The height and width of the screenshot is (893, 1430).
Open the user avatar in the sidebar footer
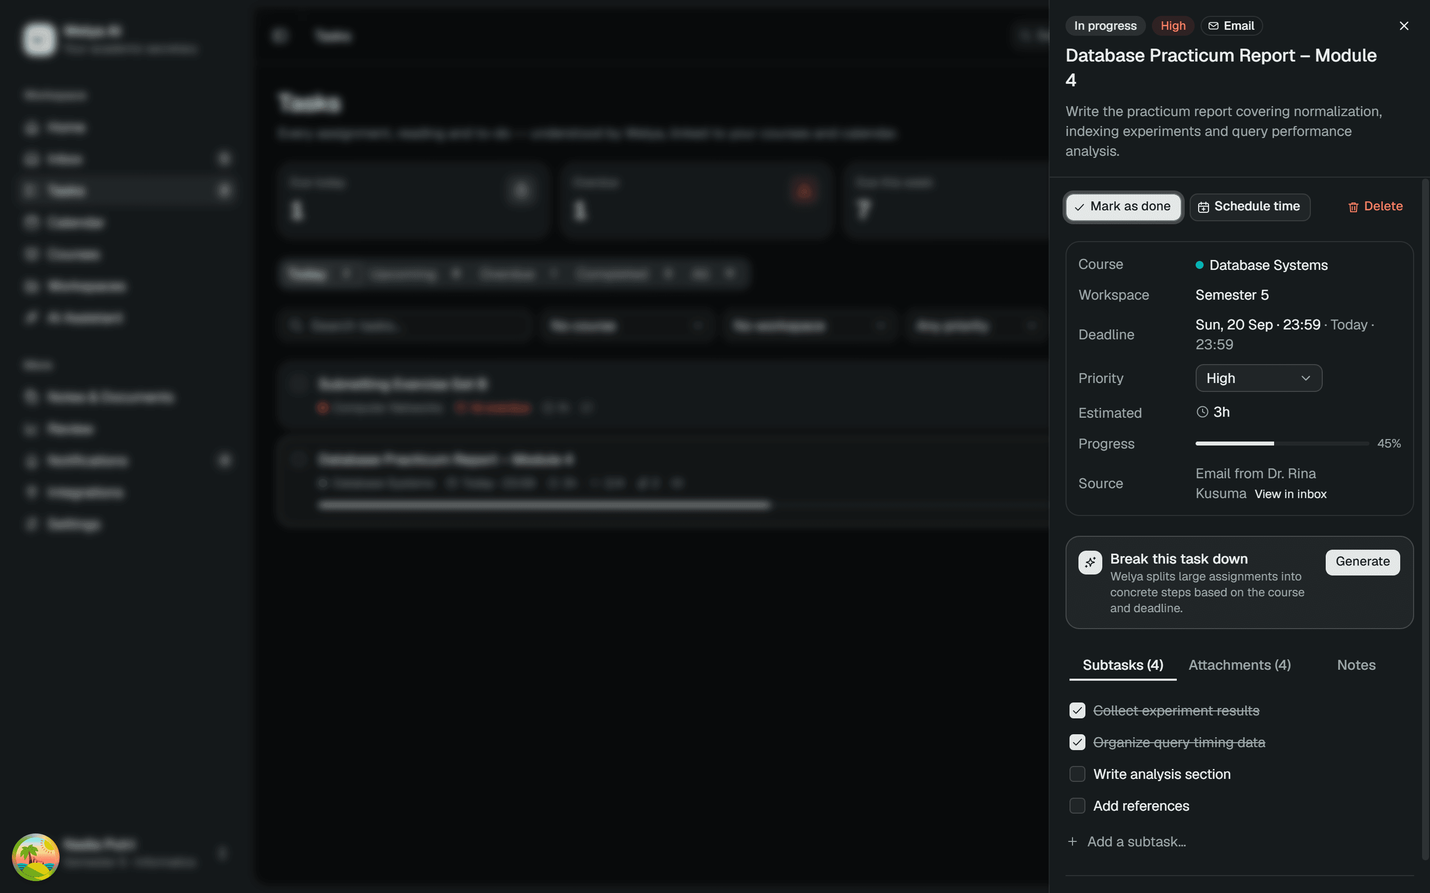36,857
